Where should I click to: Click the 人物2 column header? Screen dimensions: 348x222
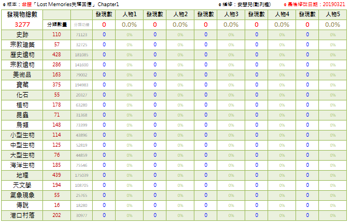coord(180,15)
